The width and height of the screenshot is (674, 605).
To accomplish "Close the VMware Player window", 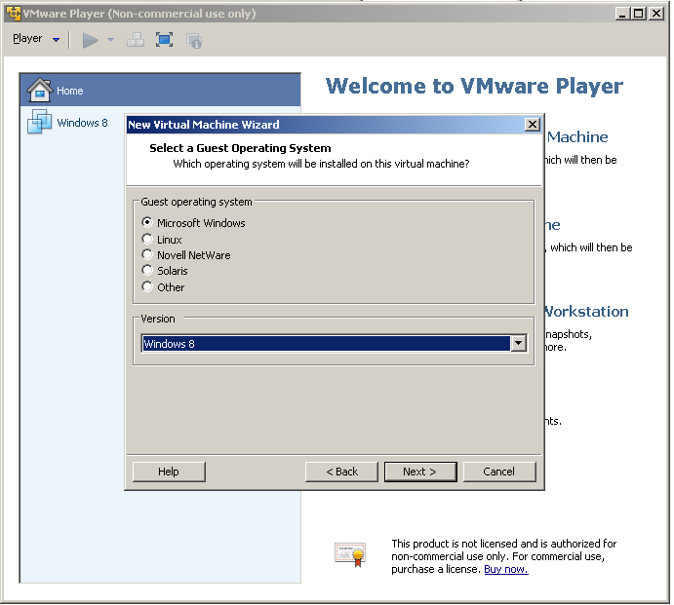I will click(656, 14).
